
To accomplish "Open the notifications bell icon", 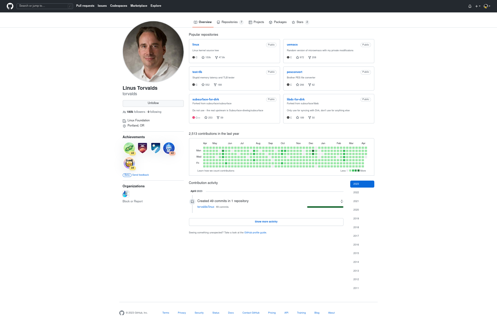I will (470, 6).
